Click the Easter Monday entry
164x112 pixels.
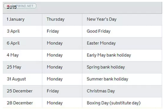coord(101,43)
